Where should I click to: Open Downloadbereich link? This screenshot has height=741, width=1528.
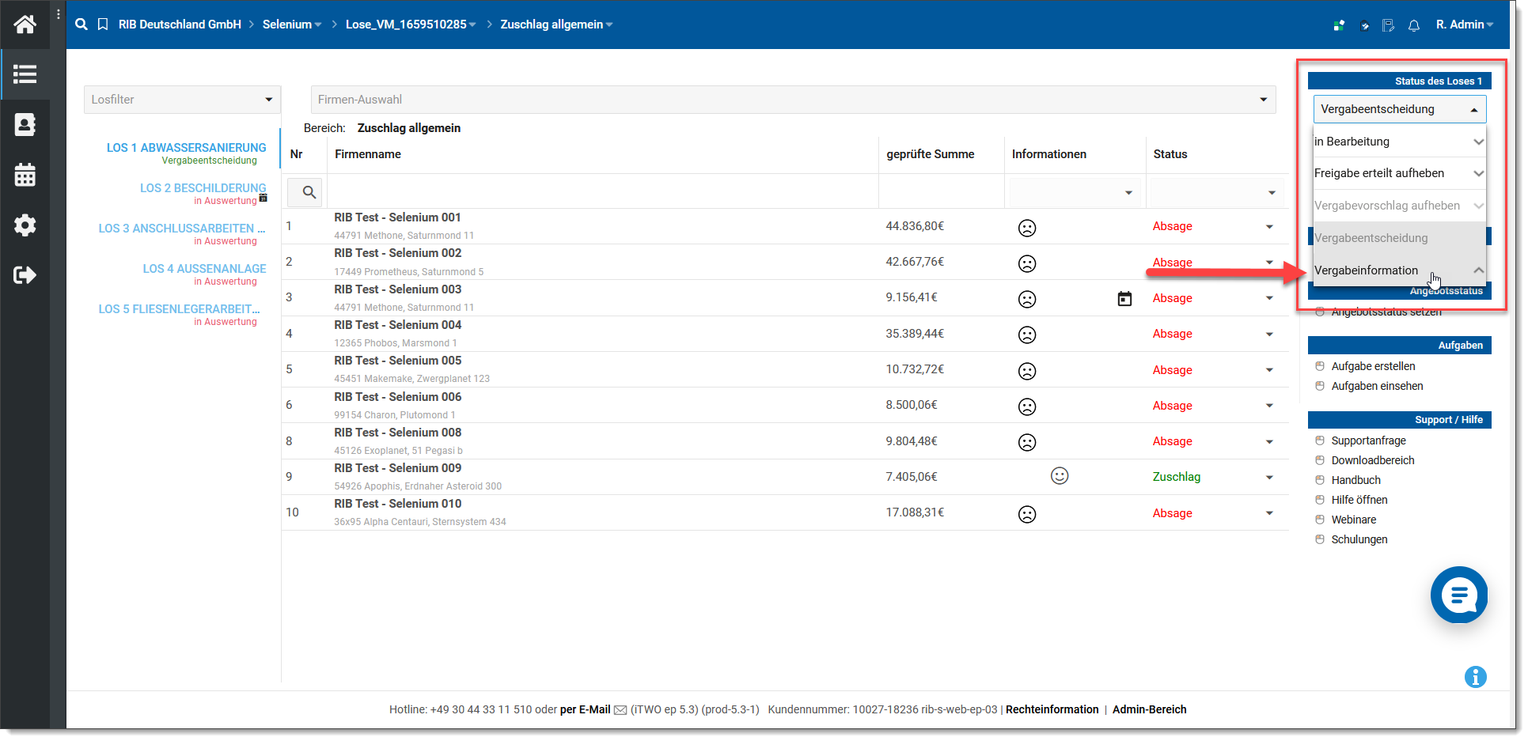point(1373,460)
